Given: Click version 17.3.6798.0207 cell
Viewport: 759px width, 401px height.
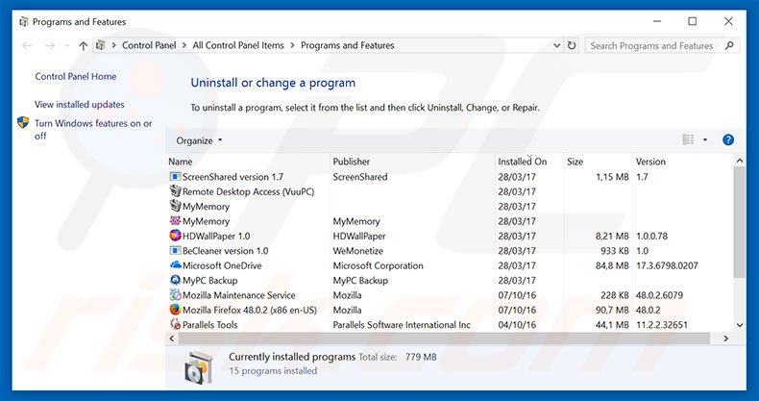Looking at the screenshot, I should pos(667,265).
